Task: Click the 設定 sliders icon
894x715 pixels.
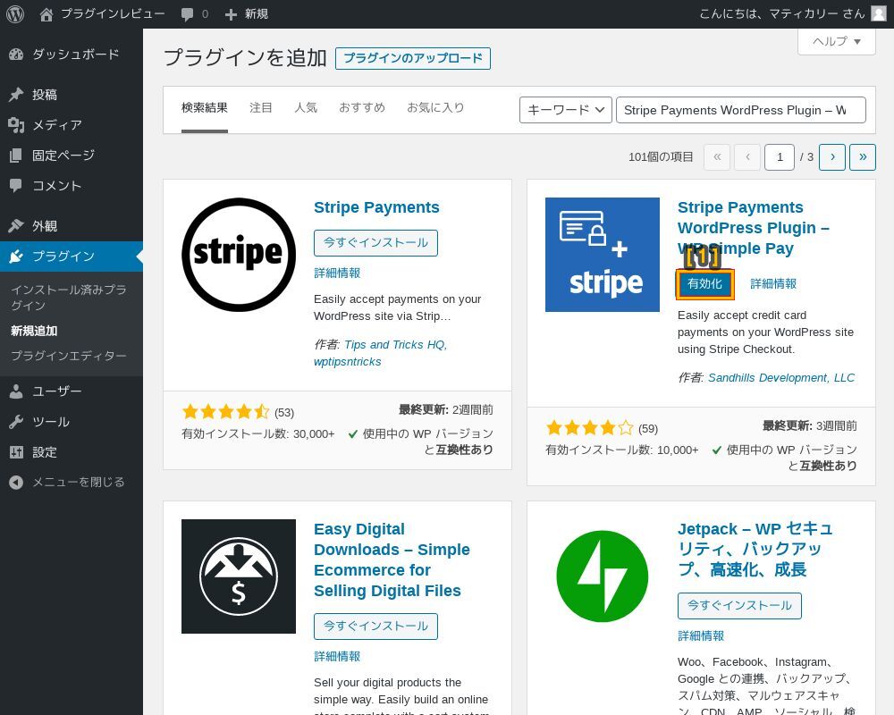Action: point(16,452)
